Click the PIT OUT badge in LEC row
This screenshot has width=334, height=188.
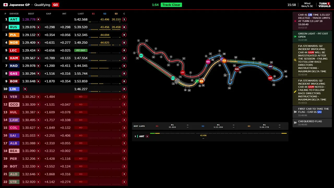[x=81, y=50]
